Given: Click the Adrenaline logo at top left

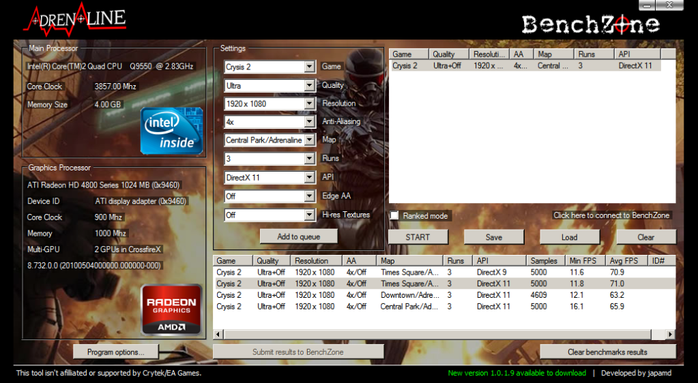Looking at the screenshot, I should (75, 20).
